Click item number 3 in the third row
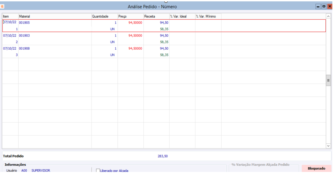Screen dimensions: 333x174 17,55
